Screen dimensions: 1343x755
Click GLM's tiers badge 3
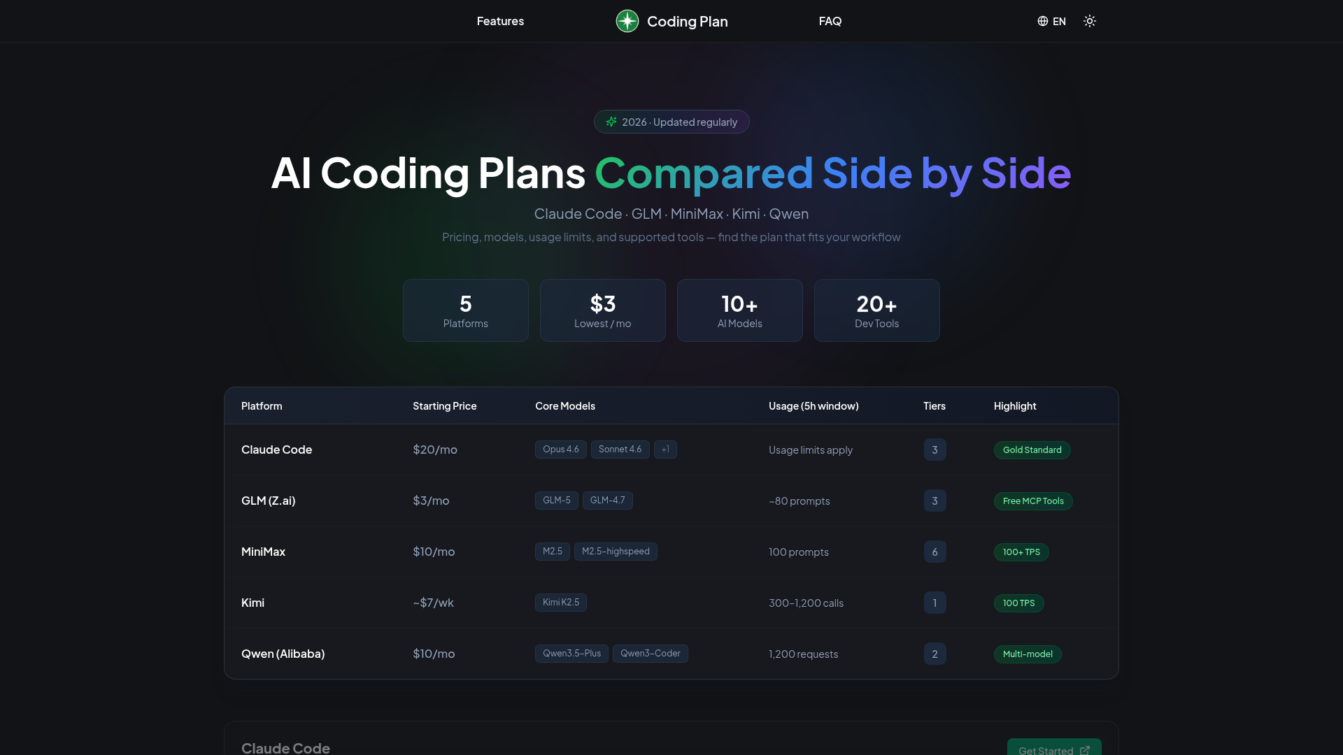935,501
